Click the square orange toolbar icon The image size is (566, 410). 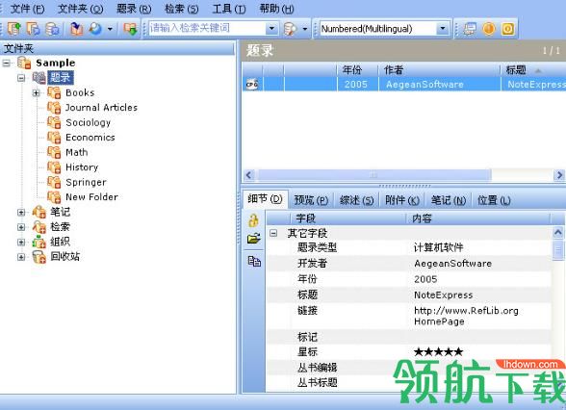click(x=507, y=29)
